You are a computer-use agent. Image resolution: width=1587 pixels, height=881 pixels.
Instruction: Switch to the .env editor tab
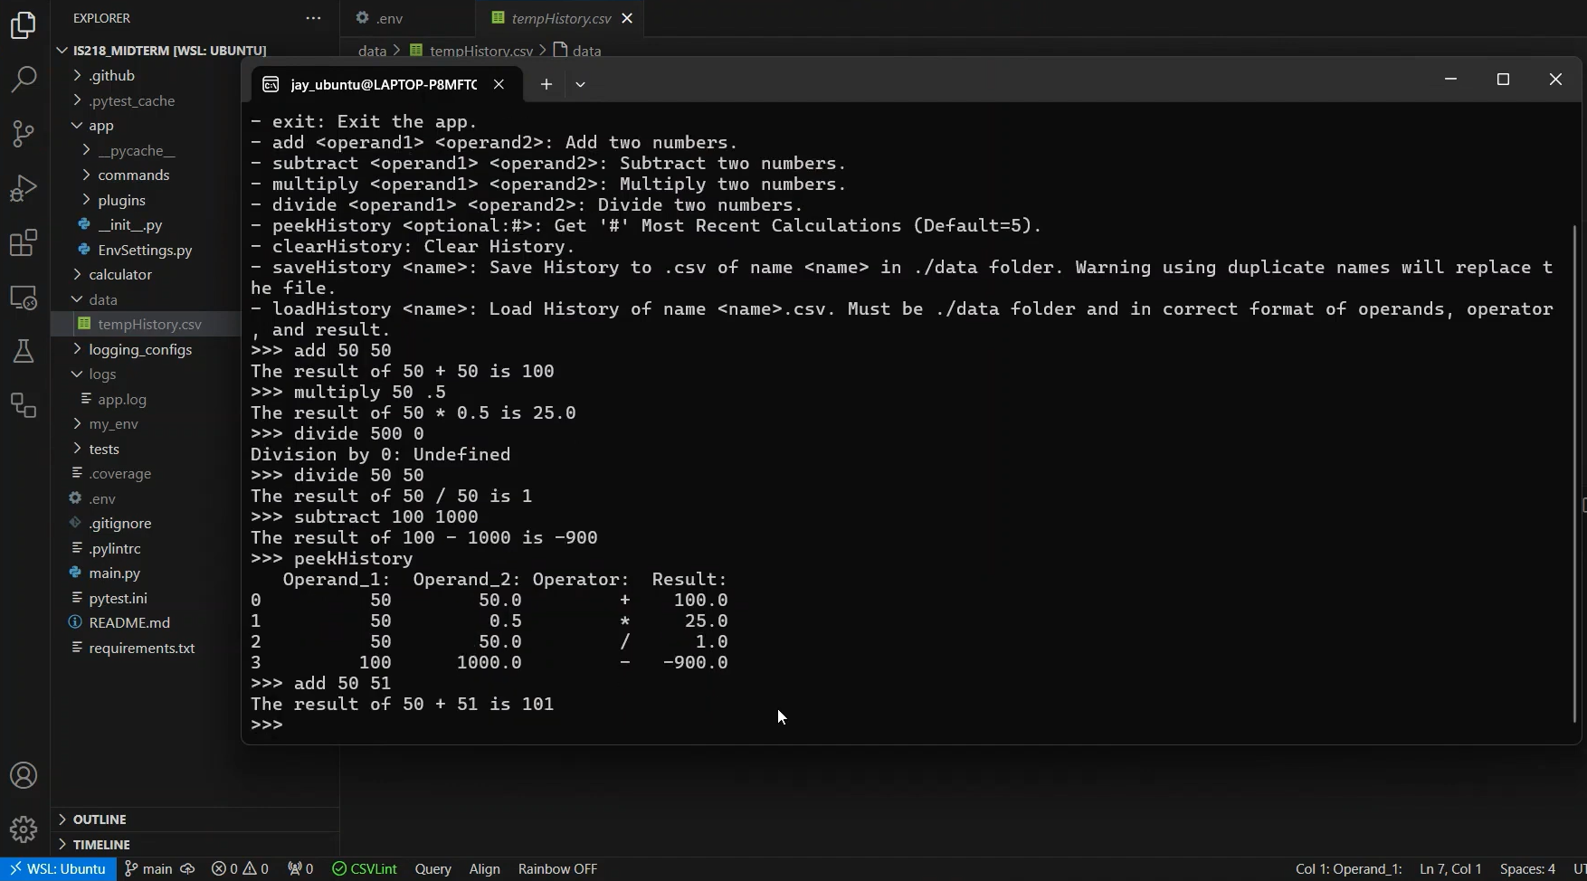(x=389, y=18)
